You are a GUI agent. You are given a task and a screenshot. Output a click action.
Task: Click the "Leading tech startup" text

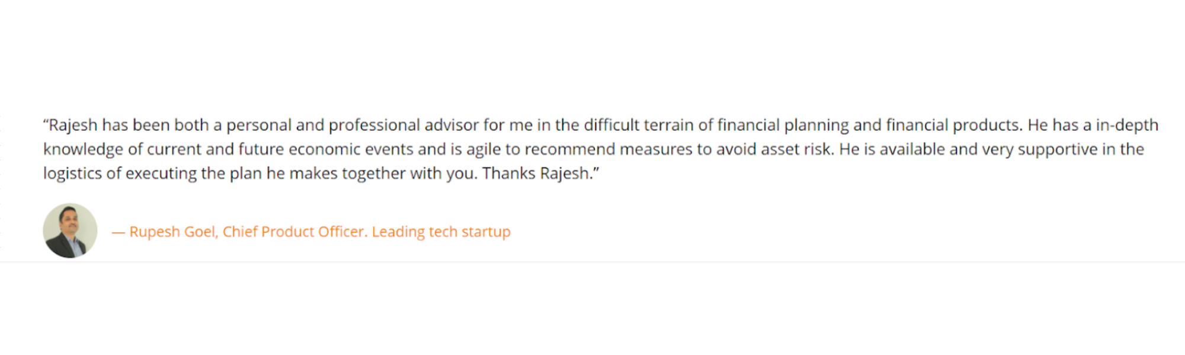(x=441, y=232)
